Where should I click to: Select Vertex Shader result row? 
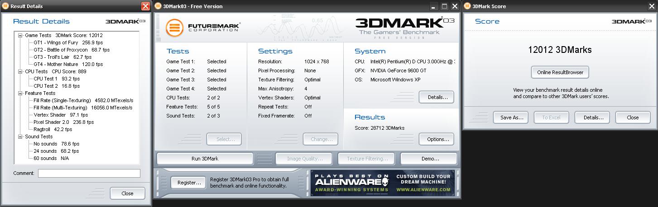click(61, 115)
